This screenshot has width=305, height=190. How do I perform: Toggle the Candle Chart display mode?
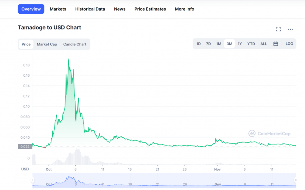click(75, 44)
